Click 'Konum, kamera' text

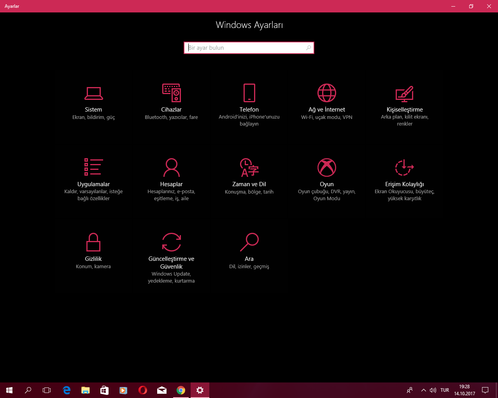tap(93, 267)
